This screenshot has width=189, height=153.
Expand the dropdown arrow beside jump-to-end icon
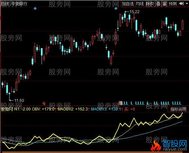[186, 4]
